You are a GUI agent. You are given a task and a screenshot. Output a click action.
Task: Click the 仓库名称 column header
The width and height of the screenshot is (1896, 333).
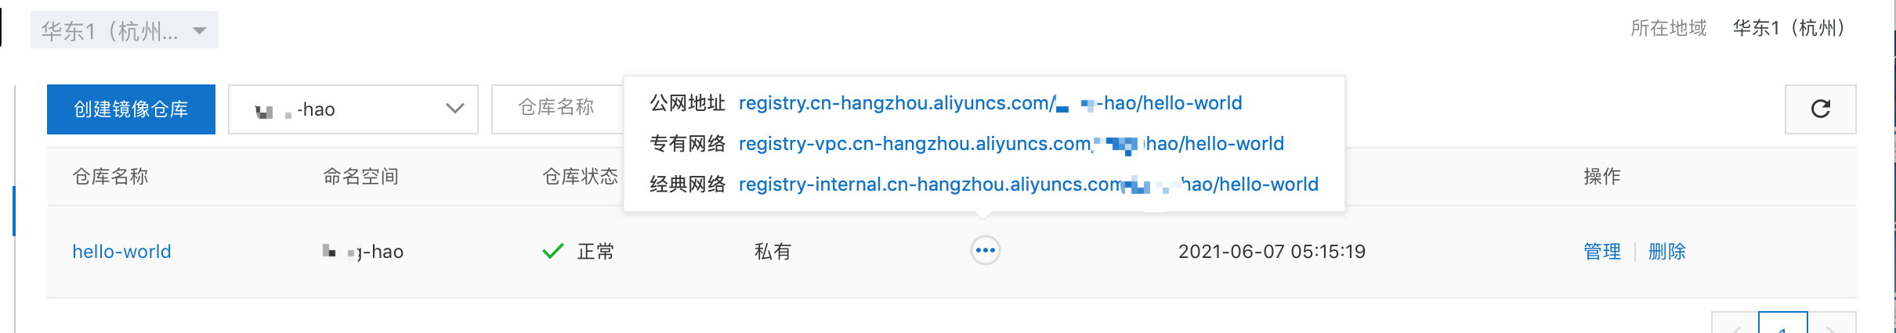pyautogui.click(x=110, y=177)
